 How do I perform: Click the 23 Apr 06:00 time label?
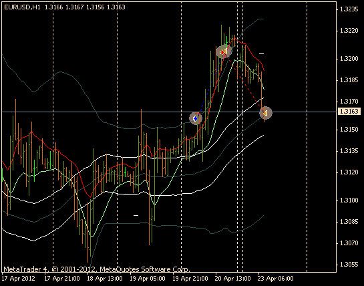tap(276, 279)
